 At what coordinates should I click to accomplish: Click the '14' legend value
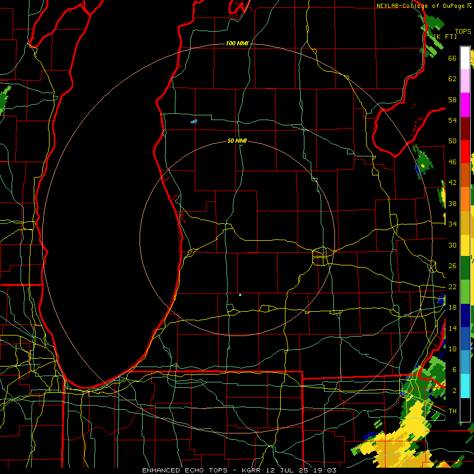(452, 328)
